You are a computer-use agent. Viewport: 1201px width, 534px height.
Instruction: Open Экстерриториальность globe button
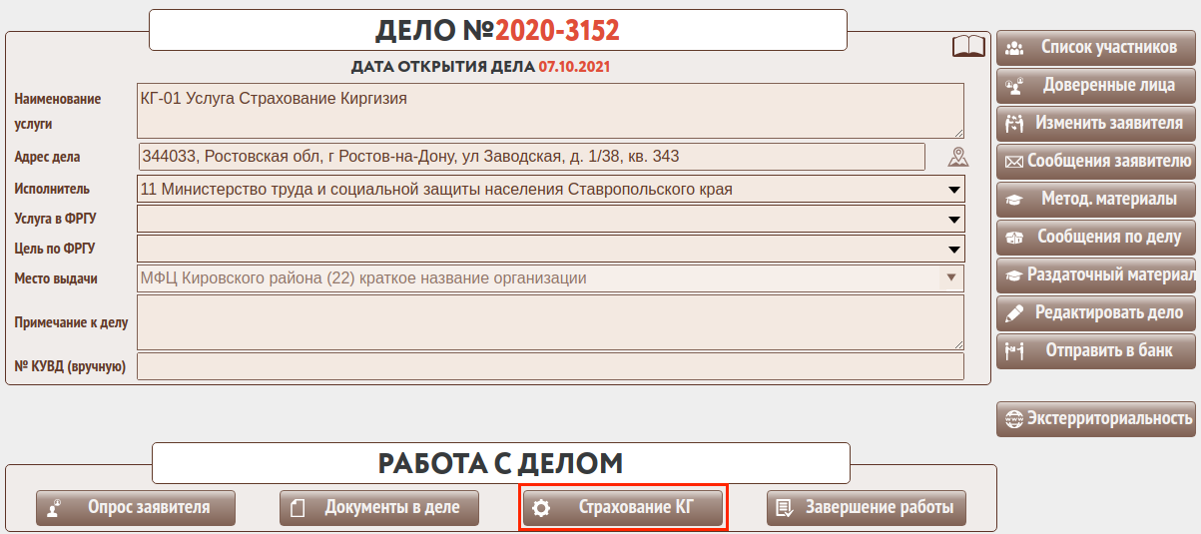(1096, 418)
